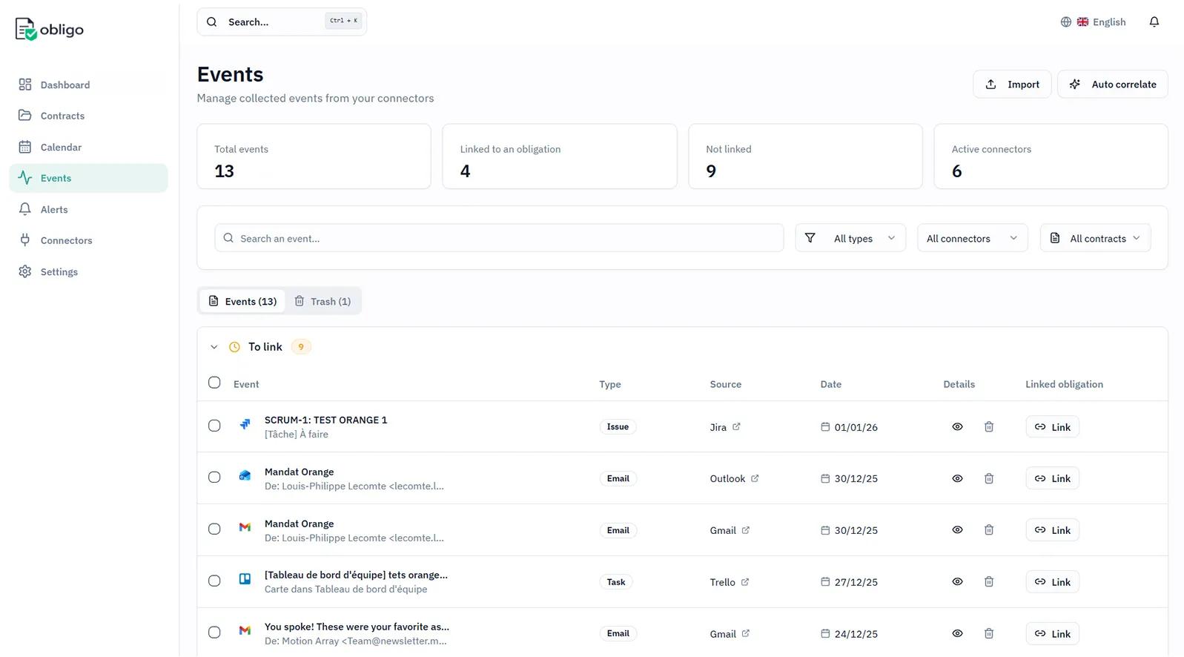Click the Search an event input field
Image resolution: width=1184 pixels, height=657 pixels.
(x=499, y=238)
